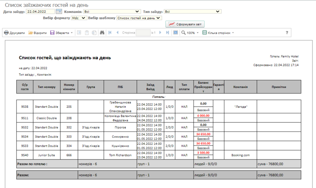The height and width of the screenshot is (188, 316).
Task: Open the 100% zoom level menu
Action: click(191, 33)
